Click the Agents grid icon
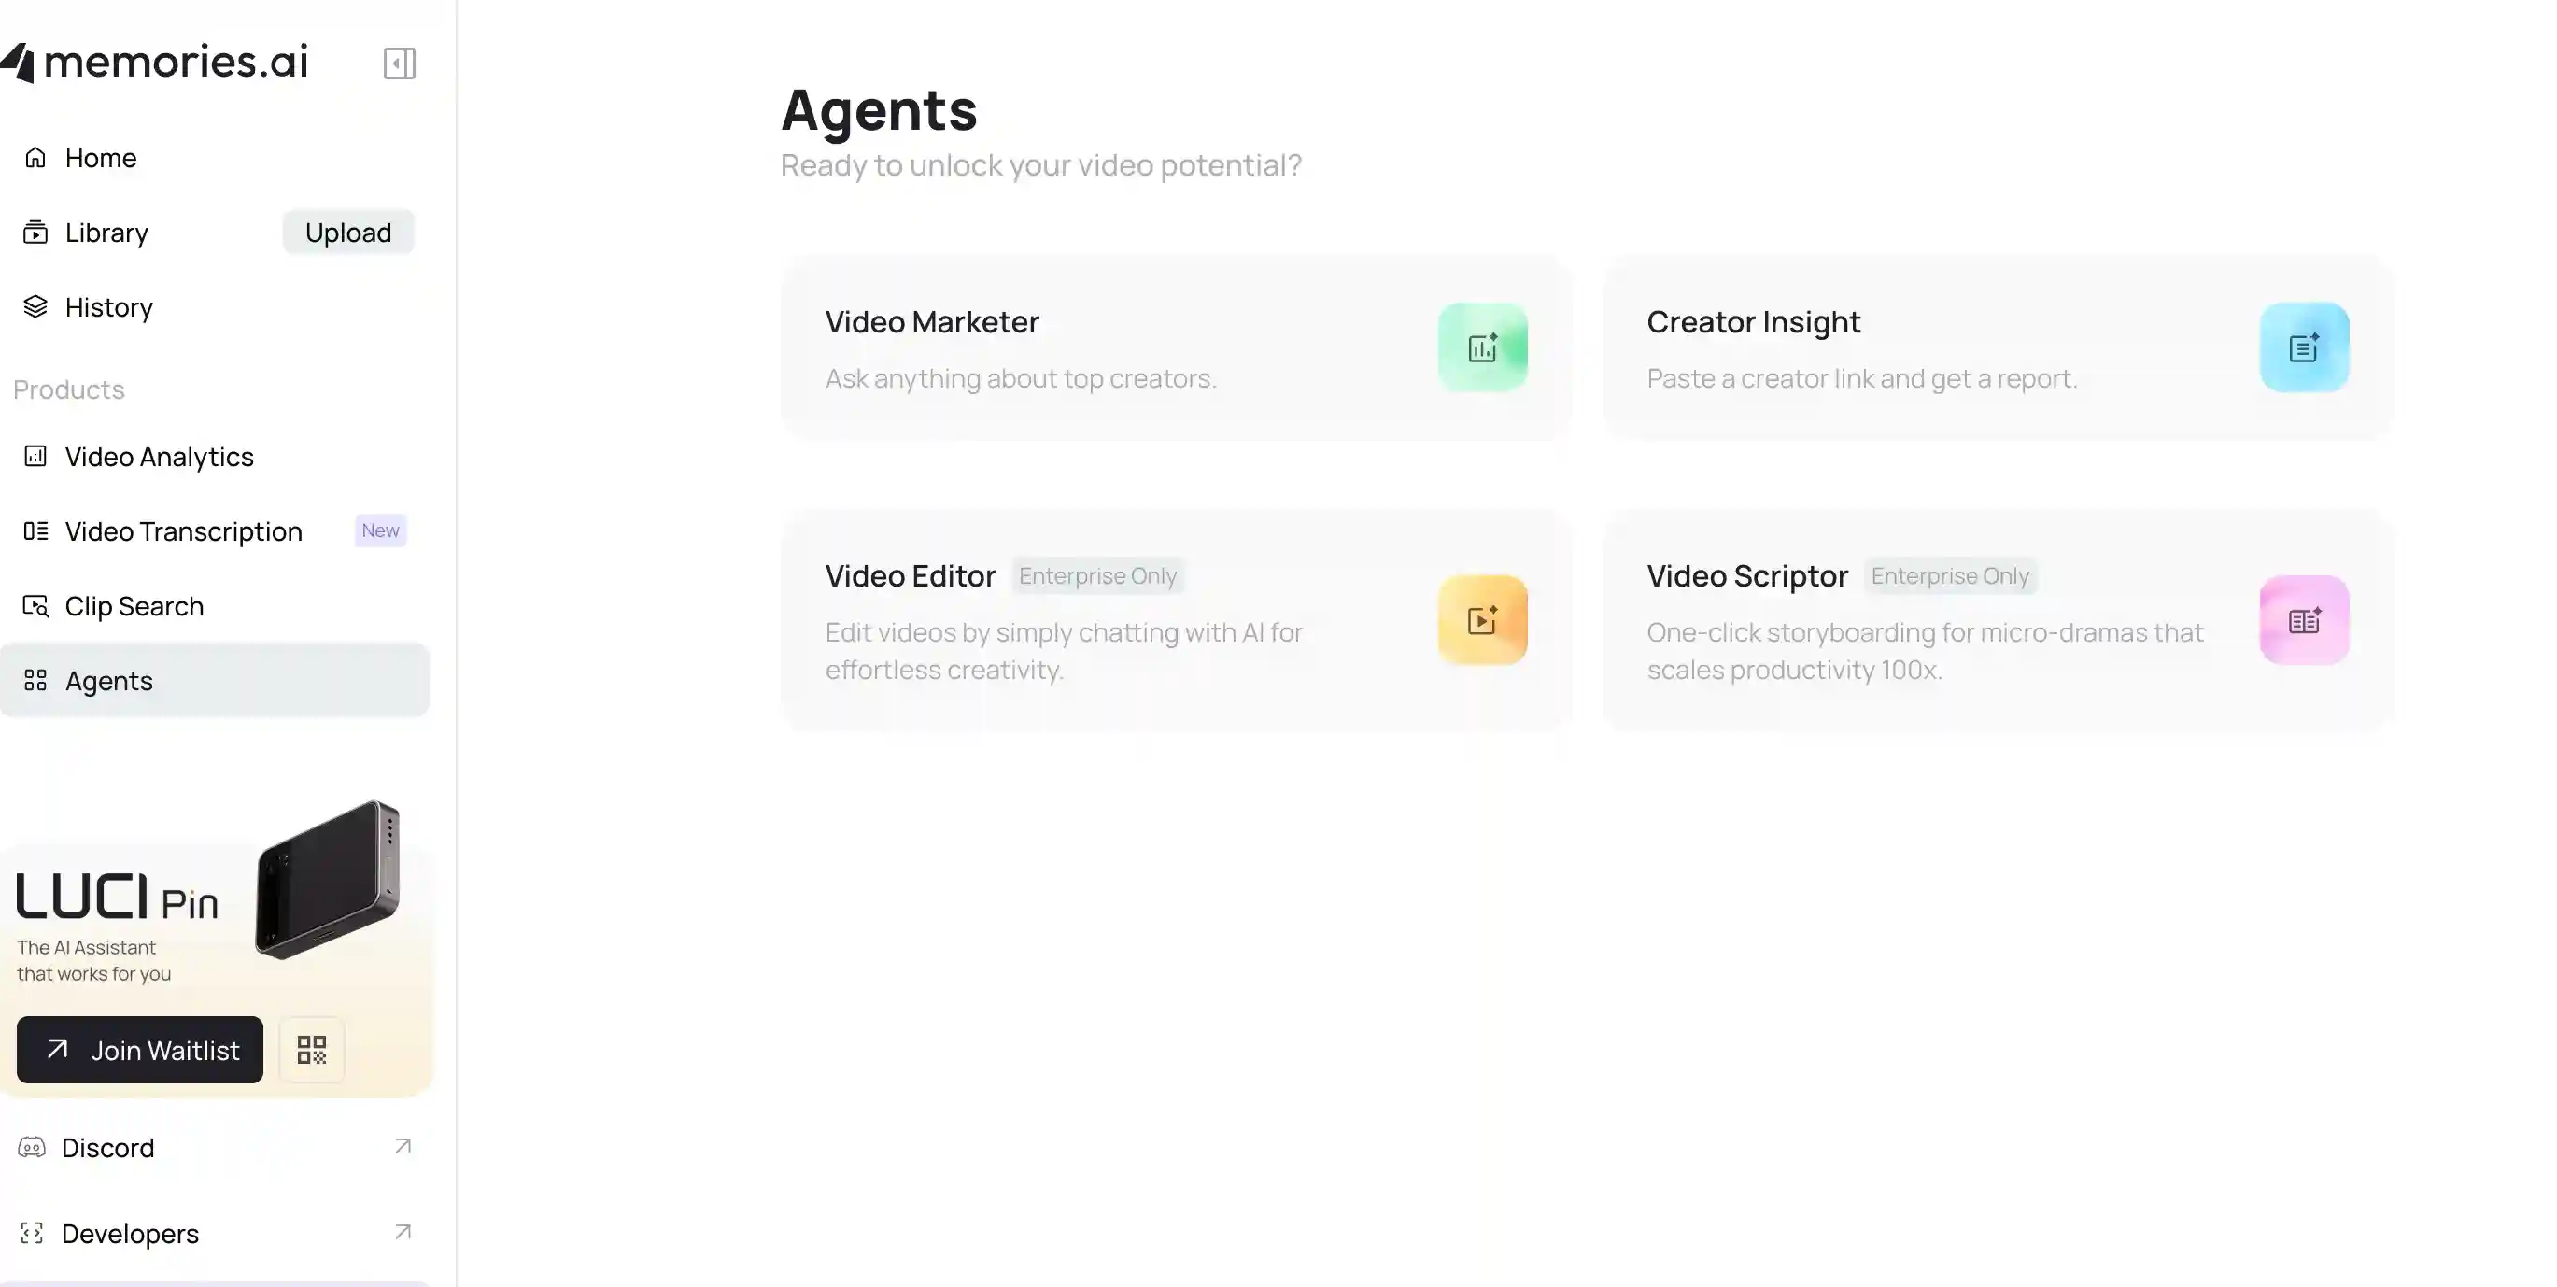The width and height of the screenshot is (2557, 1287). pyautogui.click(x=35, y=680)
